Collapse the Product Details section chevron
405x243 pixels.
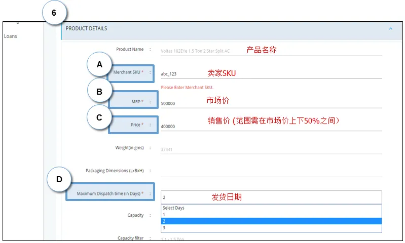(x=390, y=29)
